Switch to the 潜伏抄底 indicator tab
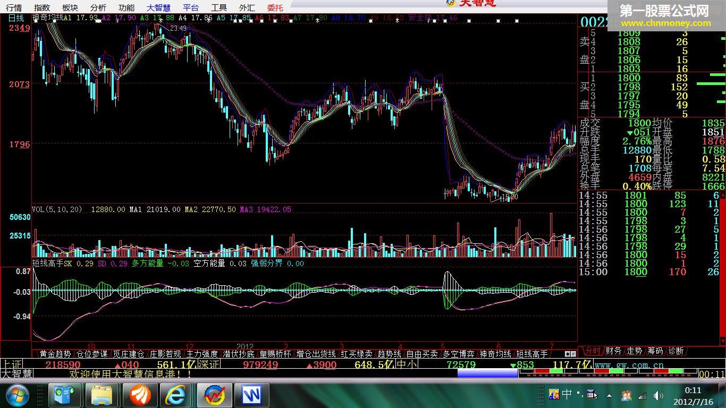The height and width of the screenshot is (408, 726). (239, 353)
